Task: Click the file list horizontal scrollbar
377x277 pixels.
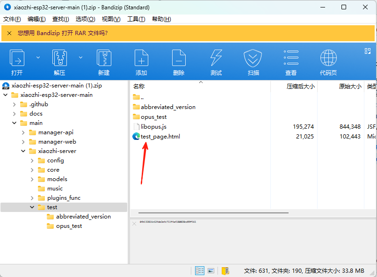Action: point(213,213)
